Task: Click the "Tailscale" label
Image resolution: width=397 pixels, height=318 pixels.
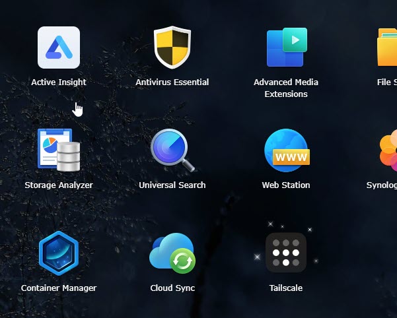Action: point(286,288)
